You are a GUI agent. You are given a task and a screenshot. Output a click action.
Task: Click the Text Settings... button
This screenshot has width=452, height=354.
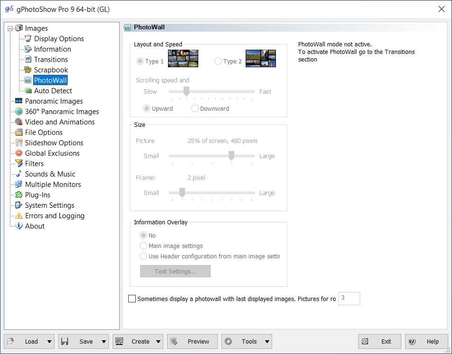tap(175, 271)
